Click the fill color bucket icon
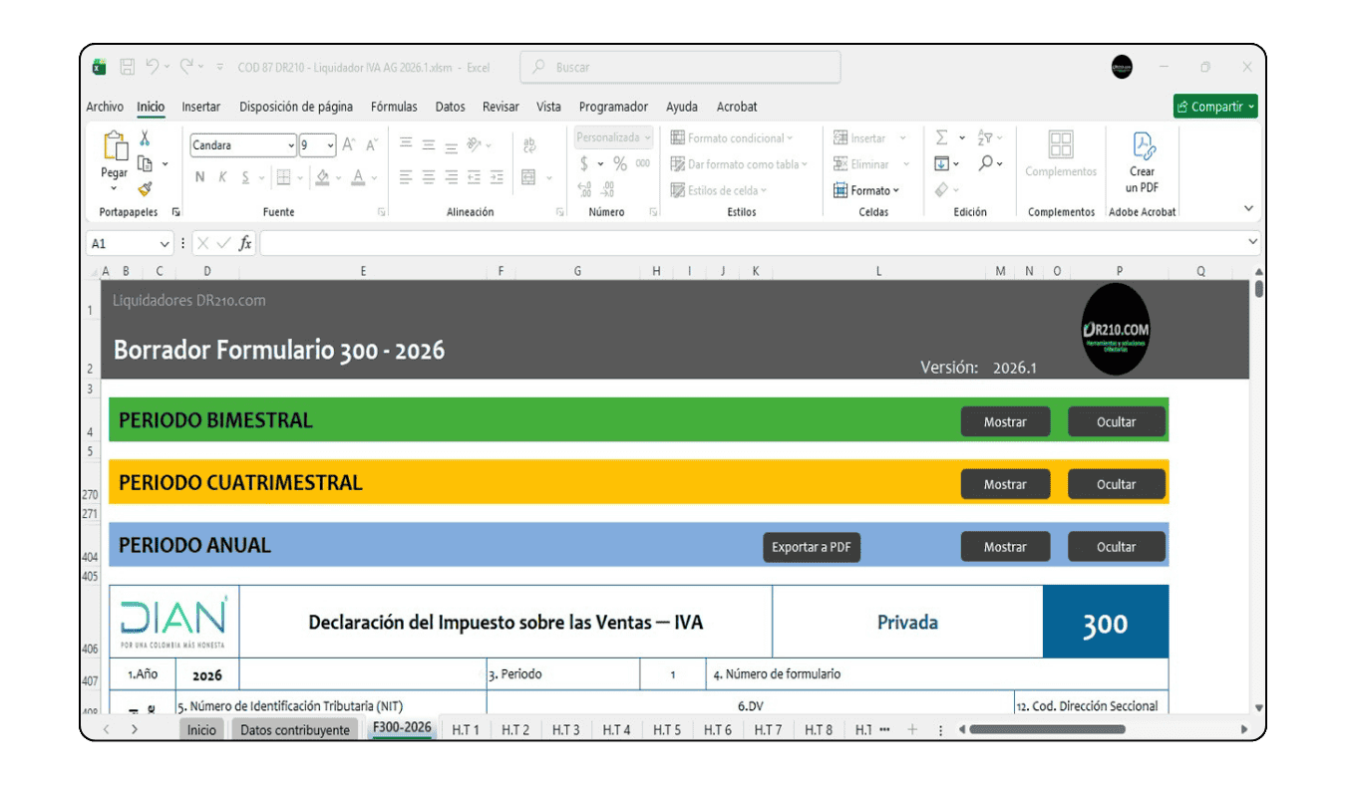1346x785 pixels. tap(322, 176)
